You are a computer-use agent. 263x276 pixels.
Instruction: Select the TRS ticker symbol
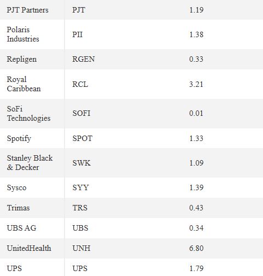pos(80,208)
